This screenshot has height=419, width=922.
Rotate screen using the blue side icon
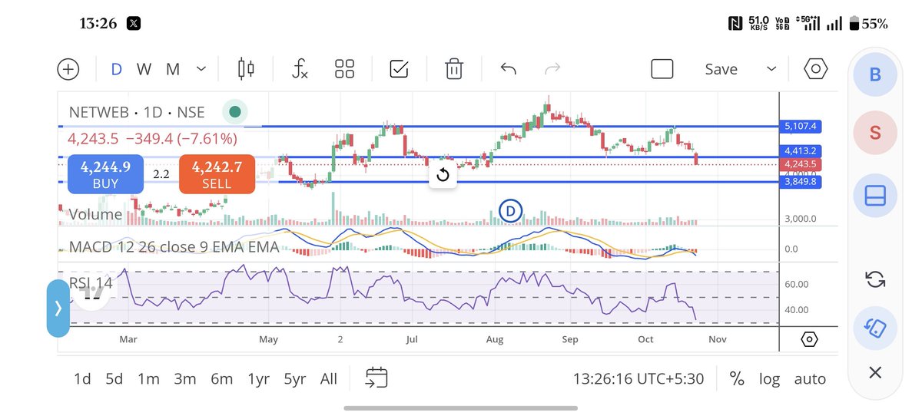point(874,328)
